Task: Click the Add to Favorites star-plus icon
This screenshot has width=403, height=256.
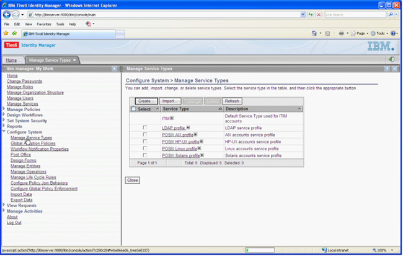Action: (x=14, y=33)
